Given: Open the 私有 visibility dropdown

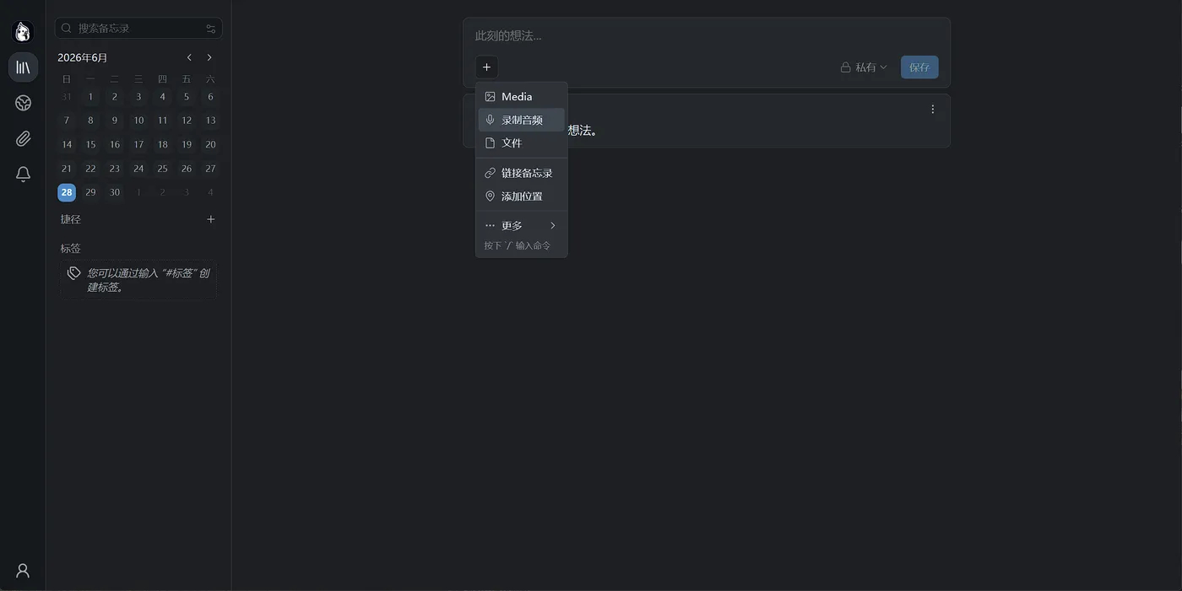Looking at the screenshot, I should point(864,67).
